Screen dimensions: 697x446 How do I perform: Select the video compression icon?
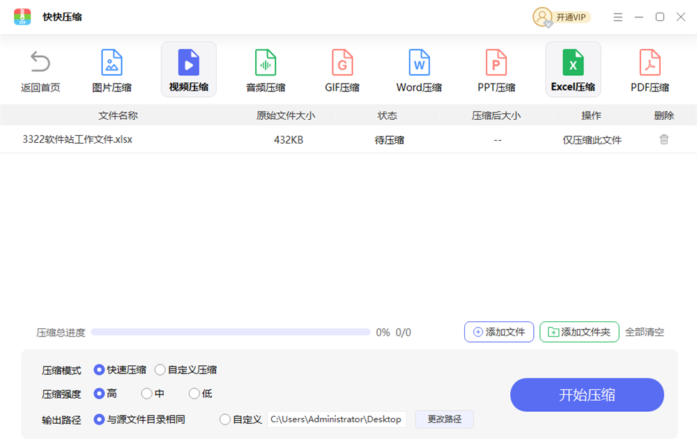point(188,63)
